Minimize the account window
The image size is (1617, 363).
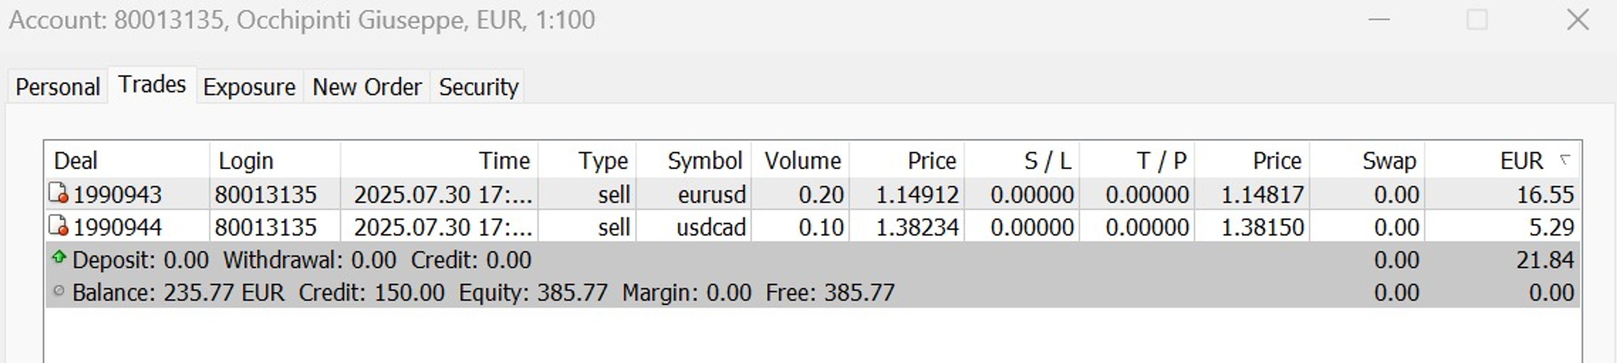coord(1379,20)
